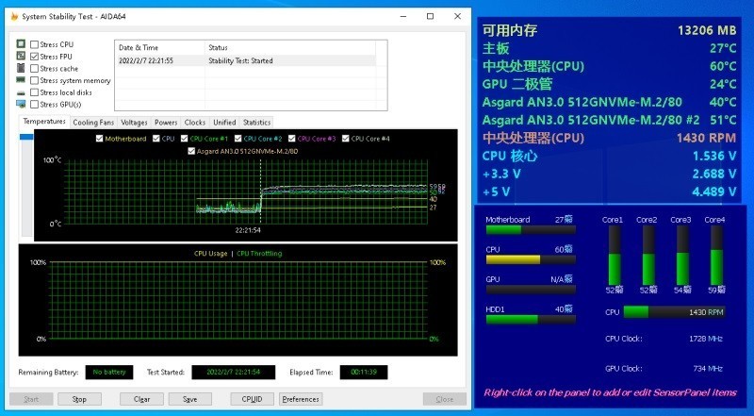Click the Motherboard temperature bar in SensorPanel
The height and width of the screenshot is (416, 754).
coord(531,230)
